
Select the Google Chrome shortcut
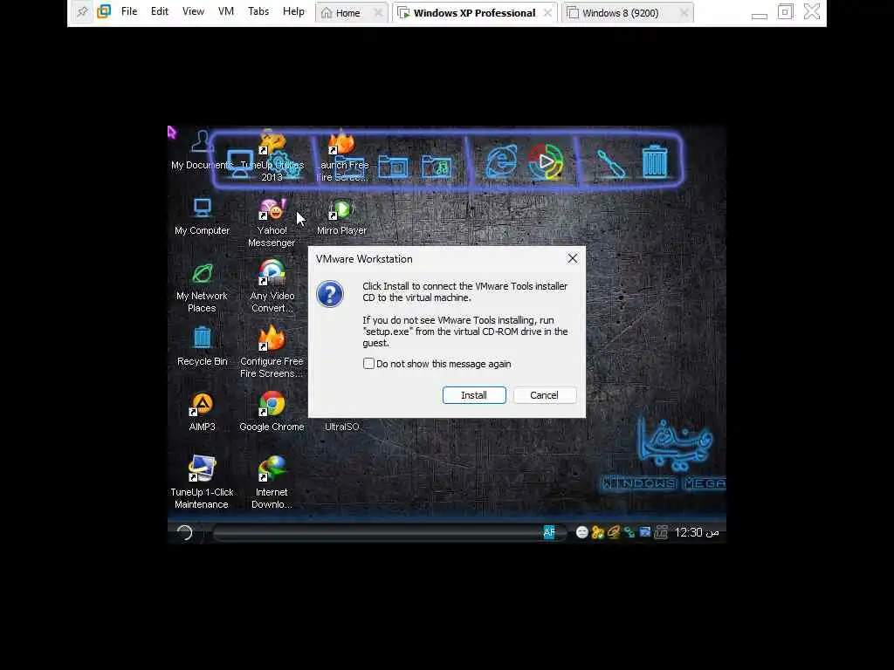click(272, 412)
